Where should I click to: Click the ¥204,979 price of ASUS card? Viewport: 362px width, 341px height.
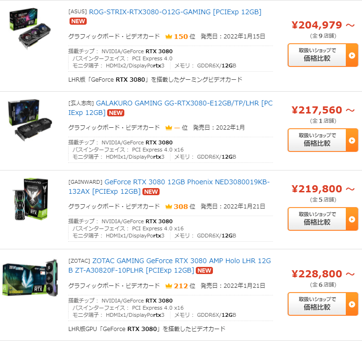point(317,25)
